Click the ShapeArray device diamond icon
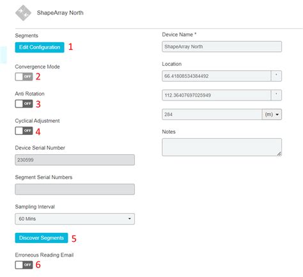This screenshot has height=277, width=303. [23, 13]
